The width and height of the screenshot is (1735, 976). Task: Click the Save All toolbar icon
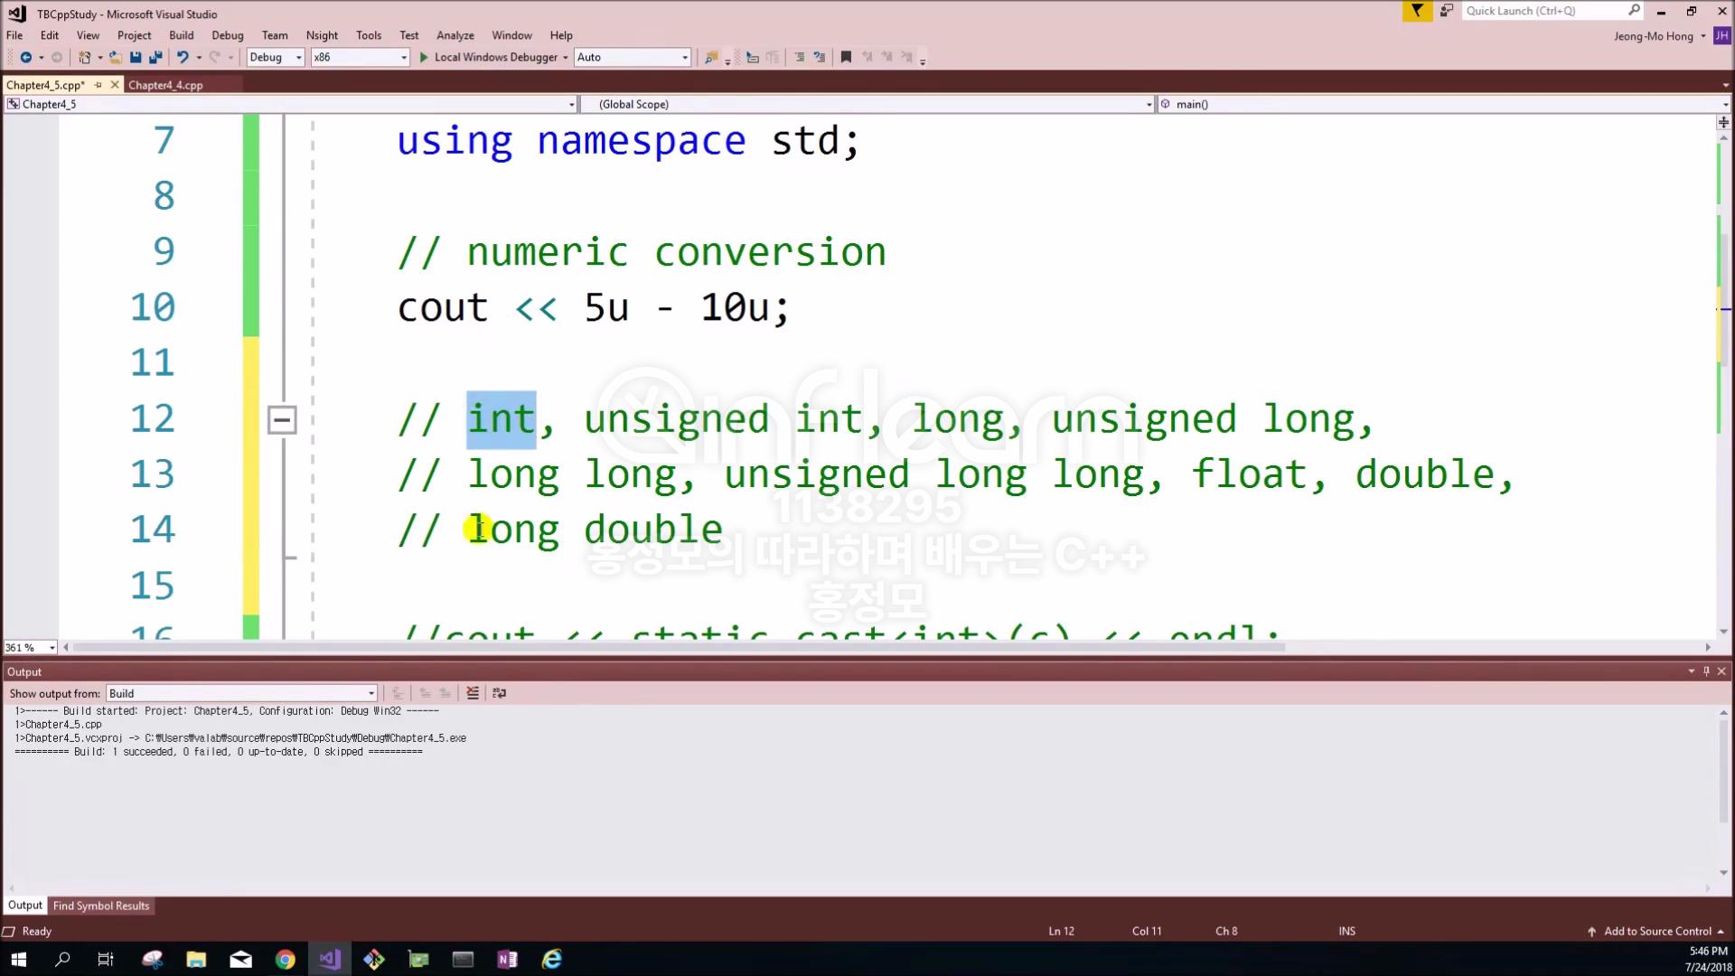pyautogui.click(x=155, y=57)
